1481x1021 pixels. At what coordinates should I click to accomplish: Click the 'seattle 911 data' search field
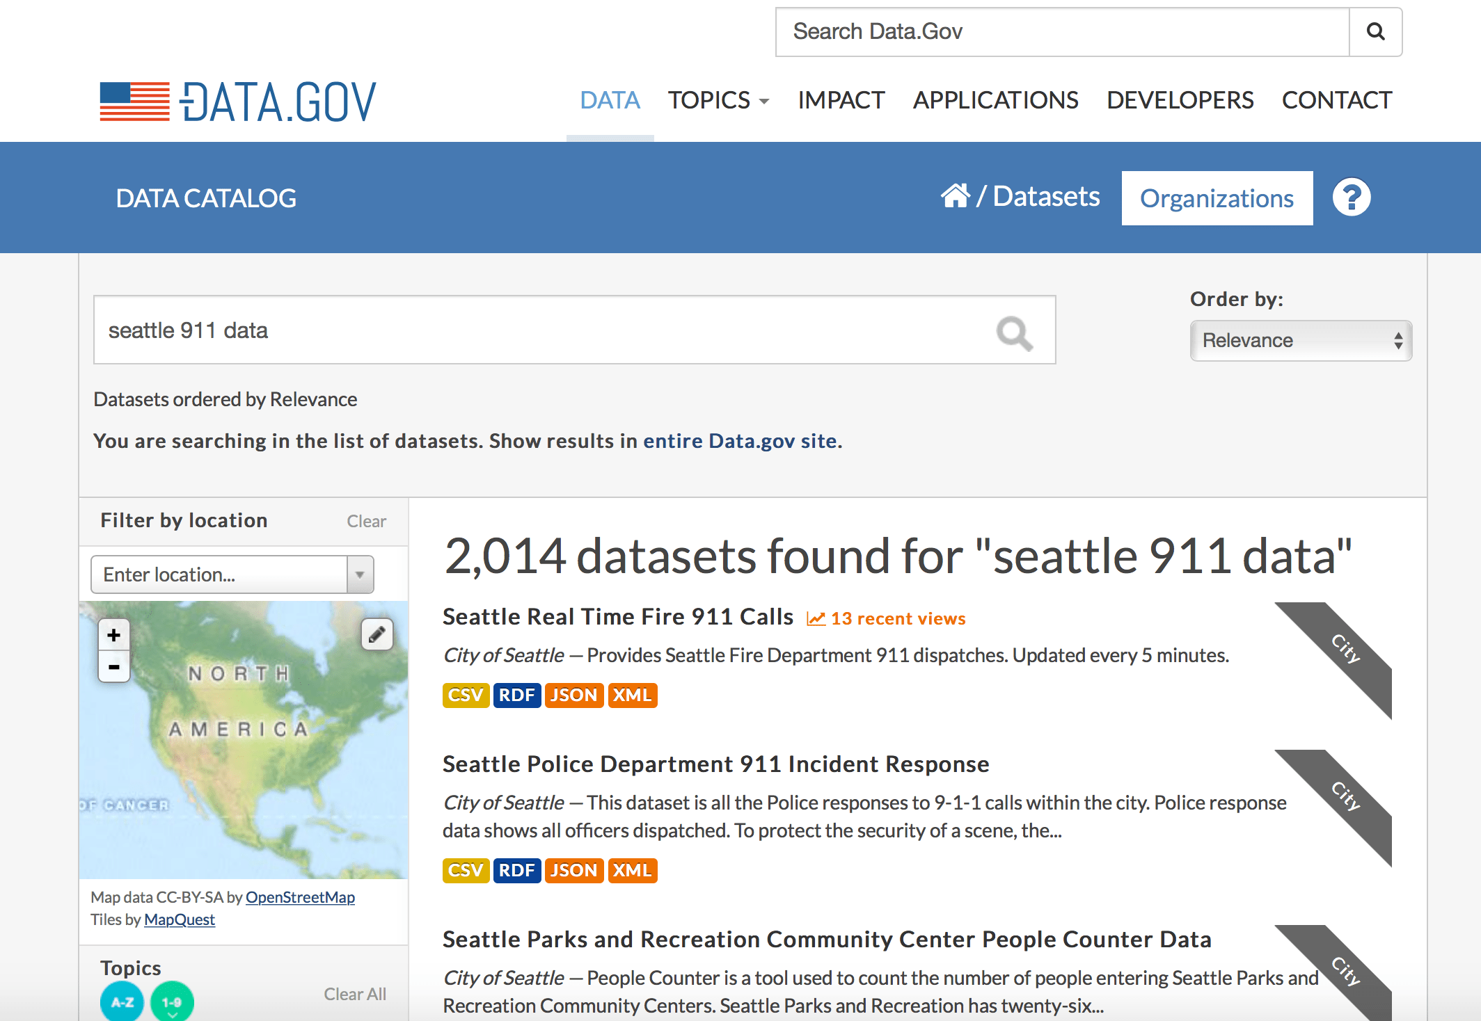click(x=543, y=330)
